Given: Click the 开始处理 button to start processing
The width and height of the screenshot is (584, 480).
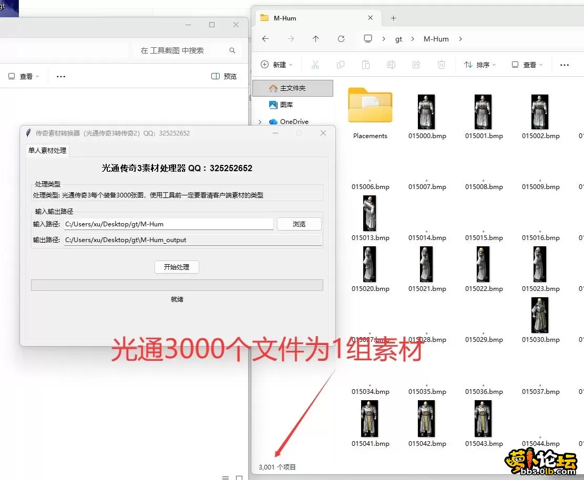Looking at the screenshot, I should 177,267.
